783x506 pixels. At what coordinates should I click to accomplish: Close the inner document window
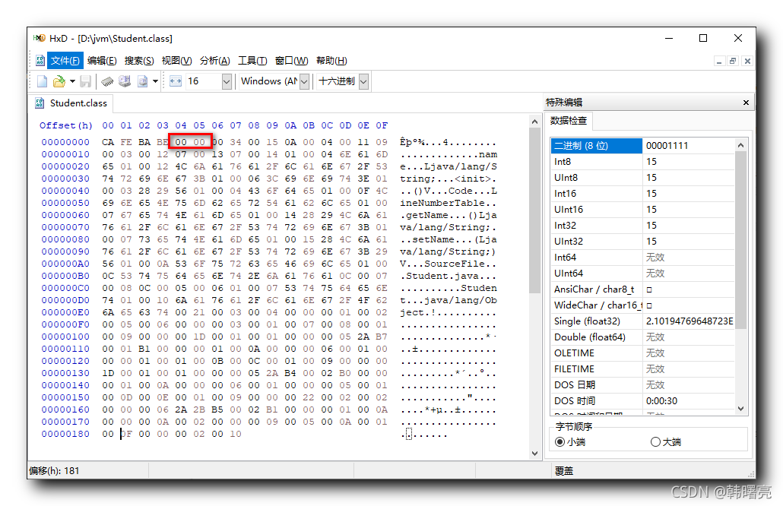[x=747, y=61]
